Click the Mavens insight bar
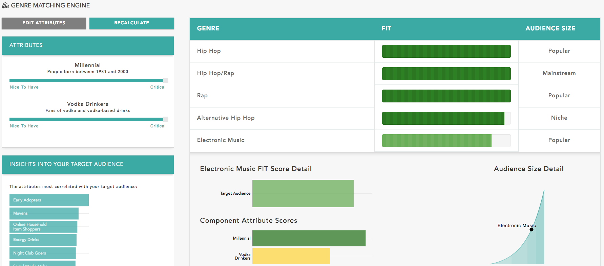 (44, 213)
